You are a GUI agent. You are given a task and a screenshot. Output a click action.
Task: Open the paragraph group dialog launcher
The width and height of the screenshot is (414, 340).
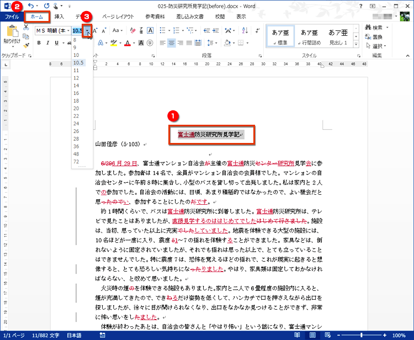[x=260, y=56]
